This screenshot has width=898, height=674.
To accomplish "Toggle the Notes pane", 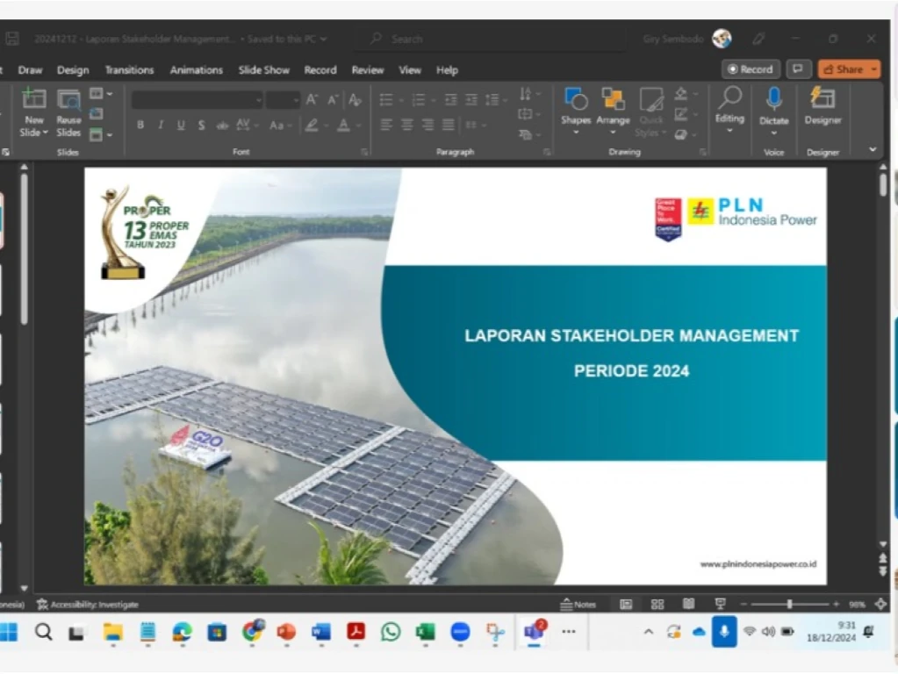I will (578, 605).
